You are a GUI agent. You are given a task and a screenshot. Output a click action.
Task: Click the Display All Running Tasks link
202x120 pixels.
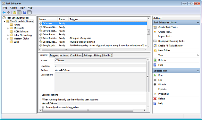click(171, 41)
